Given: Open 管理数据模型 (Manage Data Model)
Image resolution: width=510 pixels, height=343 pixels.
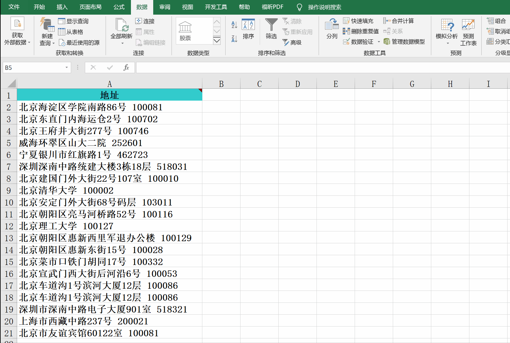Looking at the screenshot, I should point(404,41).
